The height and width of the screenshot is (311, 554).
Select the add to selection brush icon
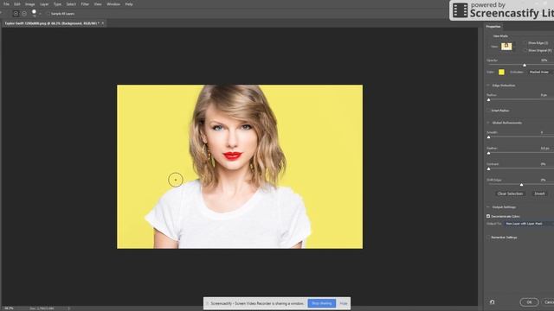tap(16, 14)
